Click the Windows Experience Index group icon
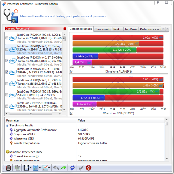Screen dimensions: 174x174 pyautogui.click(x=8, y=152)
